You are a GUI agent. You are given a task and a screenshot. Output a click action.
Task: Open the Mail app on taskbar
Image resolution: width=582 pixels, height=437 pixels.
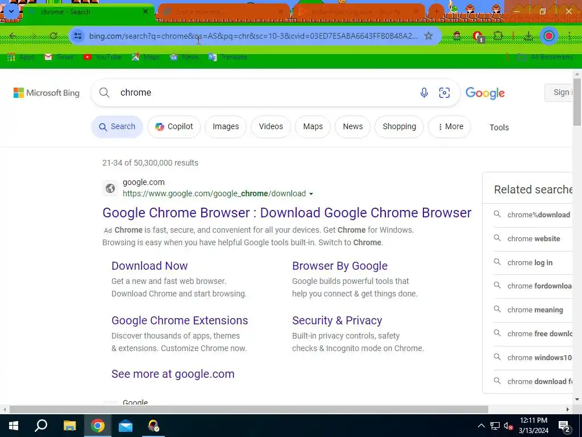pyautogui.click(x=126, y=426)
